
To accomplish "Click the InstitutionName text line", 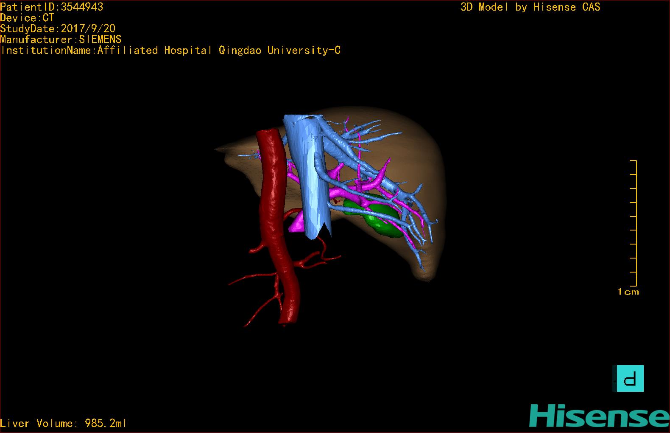I will click(x=170, y=50).
